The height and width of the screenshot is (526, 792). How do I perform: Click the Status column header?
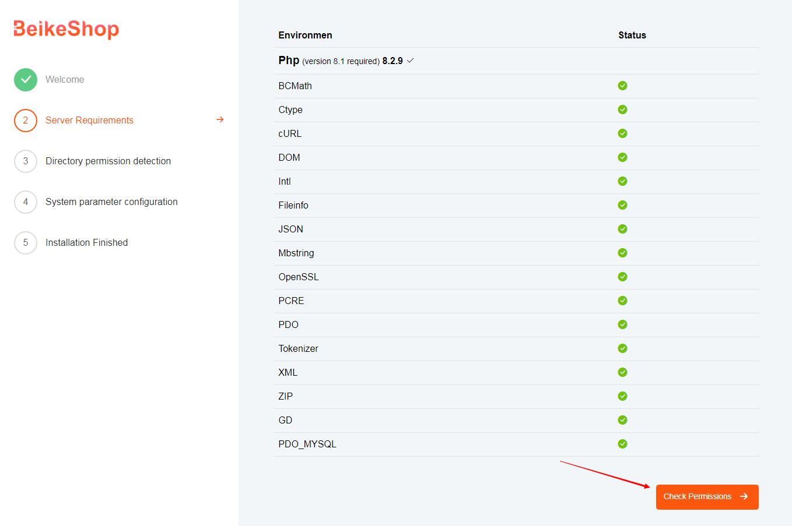(x=632, y=35)
